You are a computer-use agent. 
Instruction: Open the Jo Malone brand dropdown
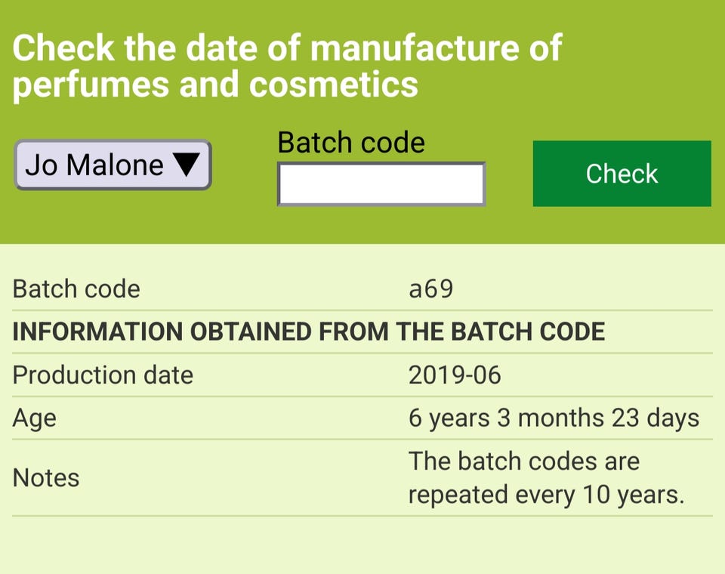(113, 165)
